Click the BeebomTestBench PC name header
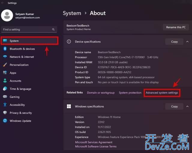The height and width of the screenshot is (153, 192). click(78, 26)
